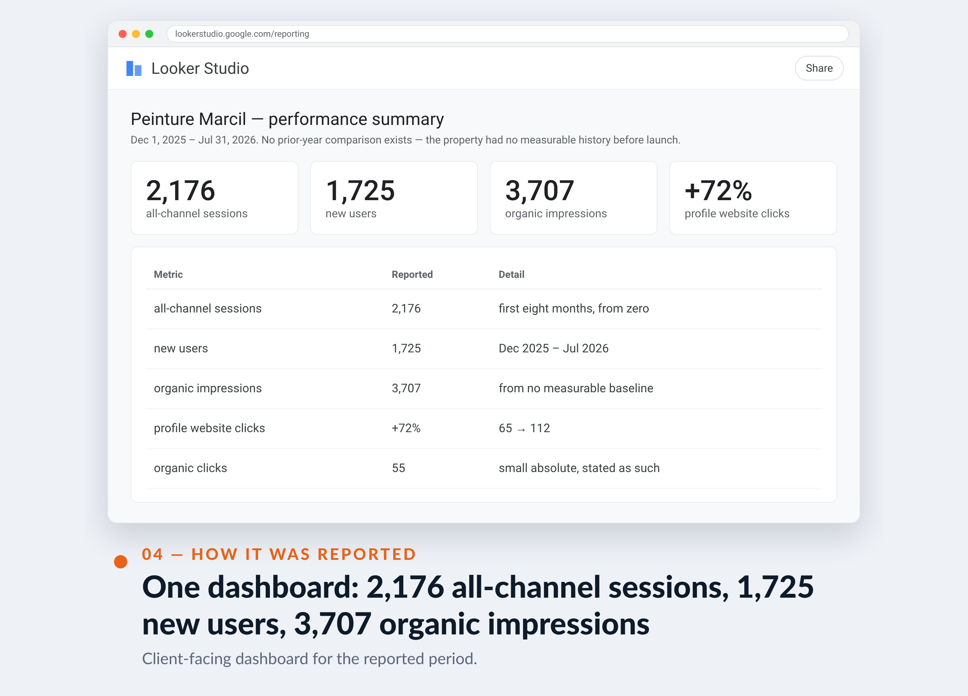Click the red close window dot

123,34
